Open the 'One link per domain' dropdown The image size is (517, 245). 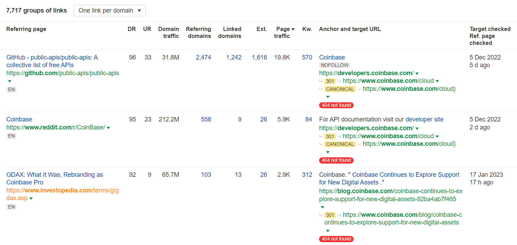[109, 10]
